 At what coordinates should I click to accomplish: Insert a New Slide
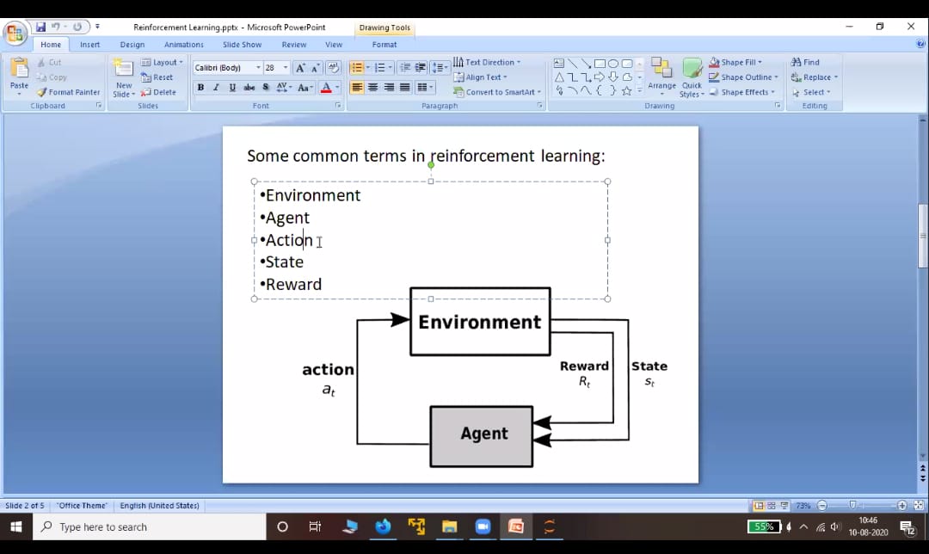[124, 76]
